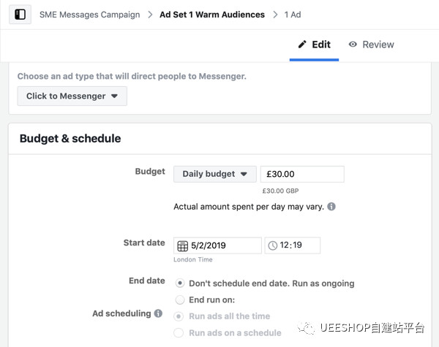Open the calendar icon in Start date

coord(182,245)
